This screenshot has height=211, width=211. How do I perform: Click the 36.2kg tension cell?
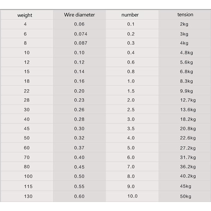point(188,167)
